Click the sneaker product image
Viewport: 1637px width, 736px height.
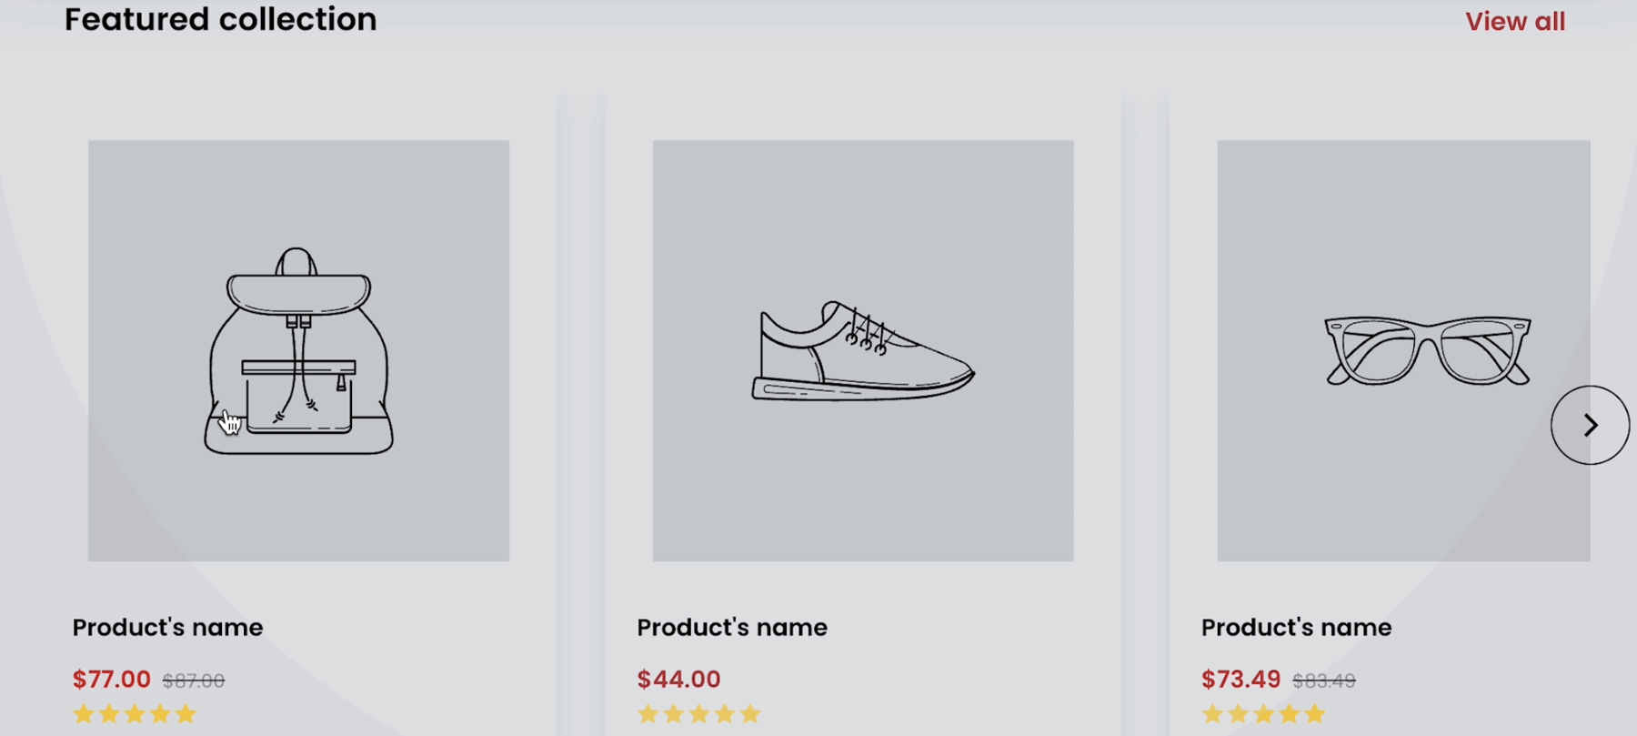click(862, 350)
